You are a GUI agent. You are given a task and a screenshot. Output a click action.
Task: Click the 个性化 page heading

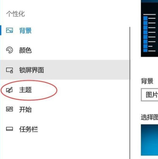(15, 14)
